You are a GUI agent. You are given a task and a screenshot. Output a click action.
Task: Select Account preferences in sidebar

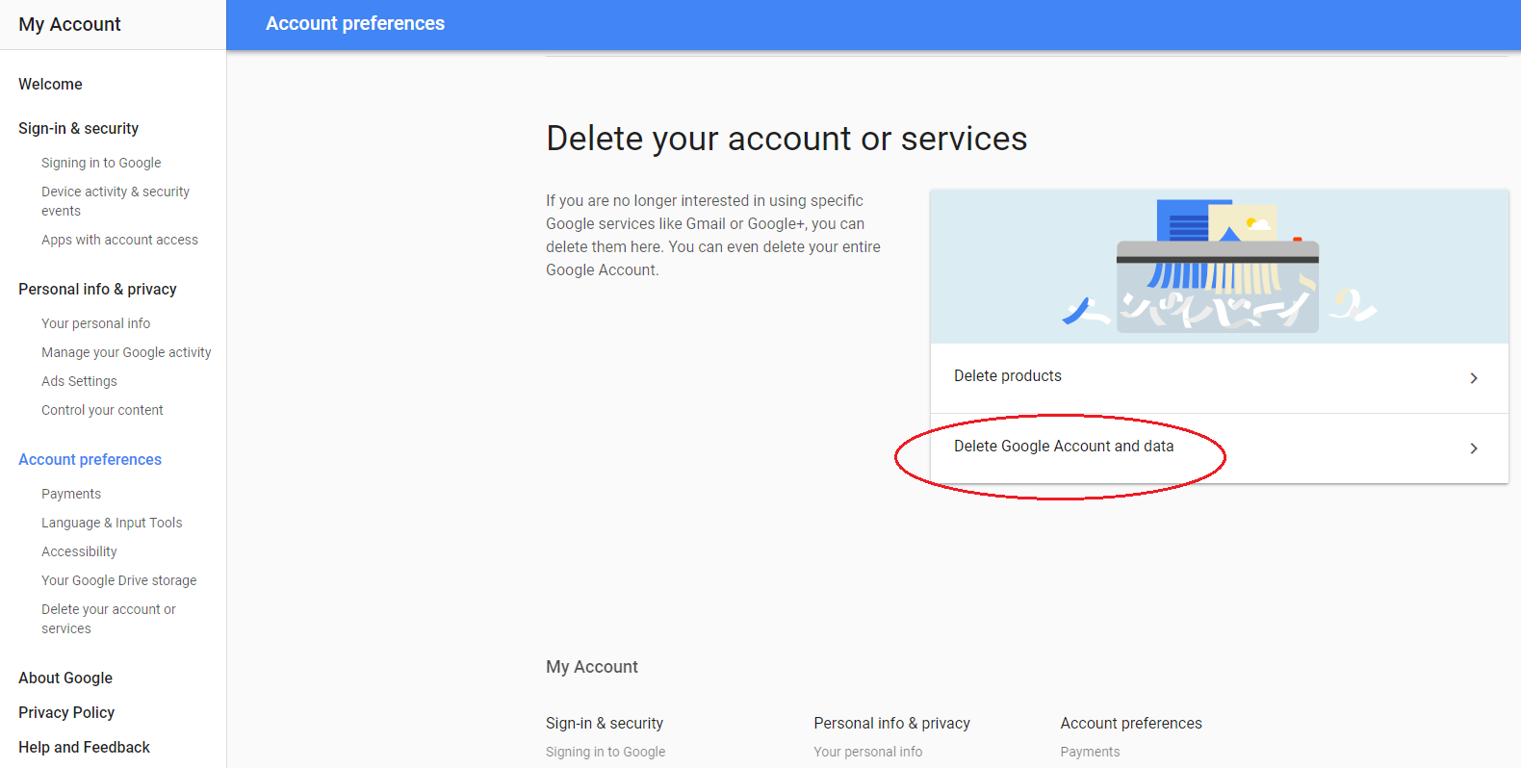coord(90,460)
